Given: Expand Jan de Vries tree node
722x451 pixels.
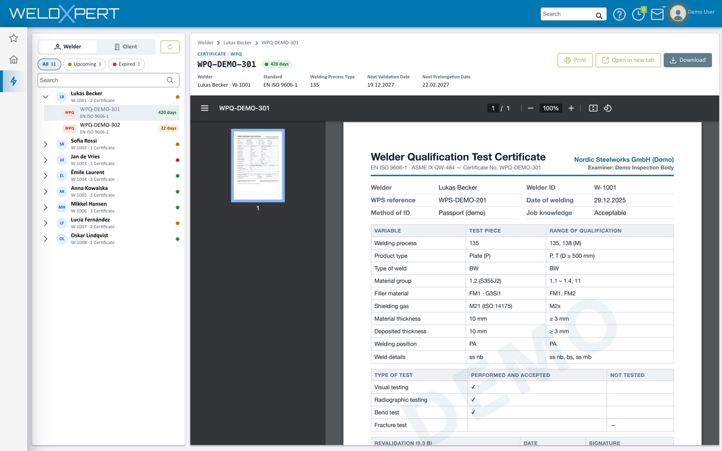Looking at the screenshot, I should coord(46,160).
